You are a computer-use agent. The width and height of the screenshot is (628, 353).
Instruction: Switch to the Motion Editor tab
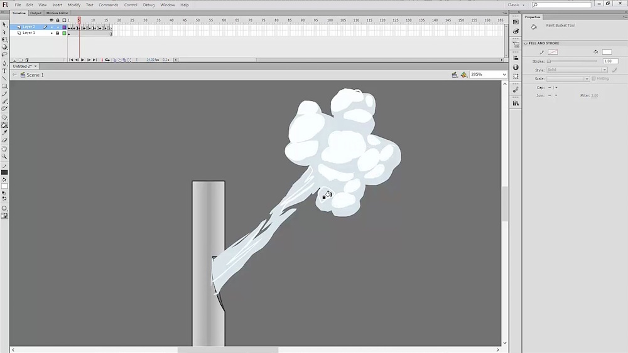(57, 13)
